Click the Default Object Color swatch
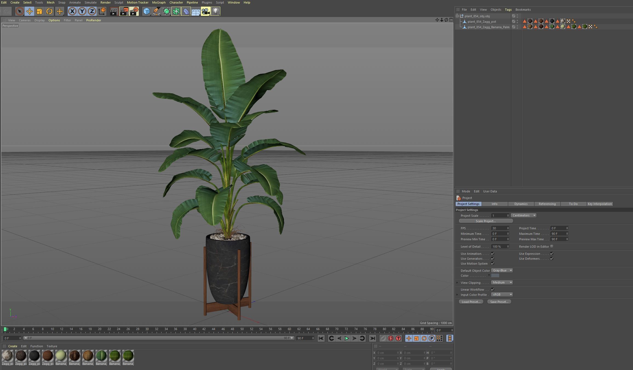633x370 pixels. click(495, 275)
